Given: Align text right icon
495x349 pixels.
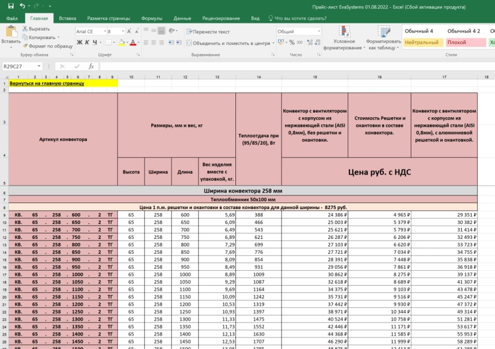Looking at the screenshot, I should (161, 42).
